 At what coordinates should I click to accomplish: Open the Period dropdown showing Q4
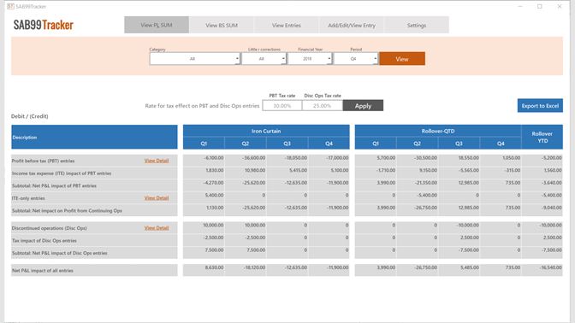pyautogui.click(x=355, y=59)
